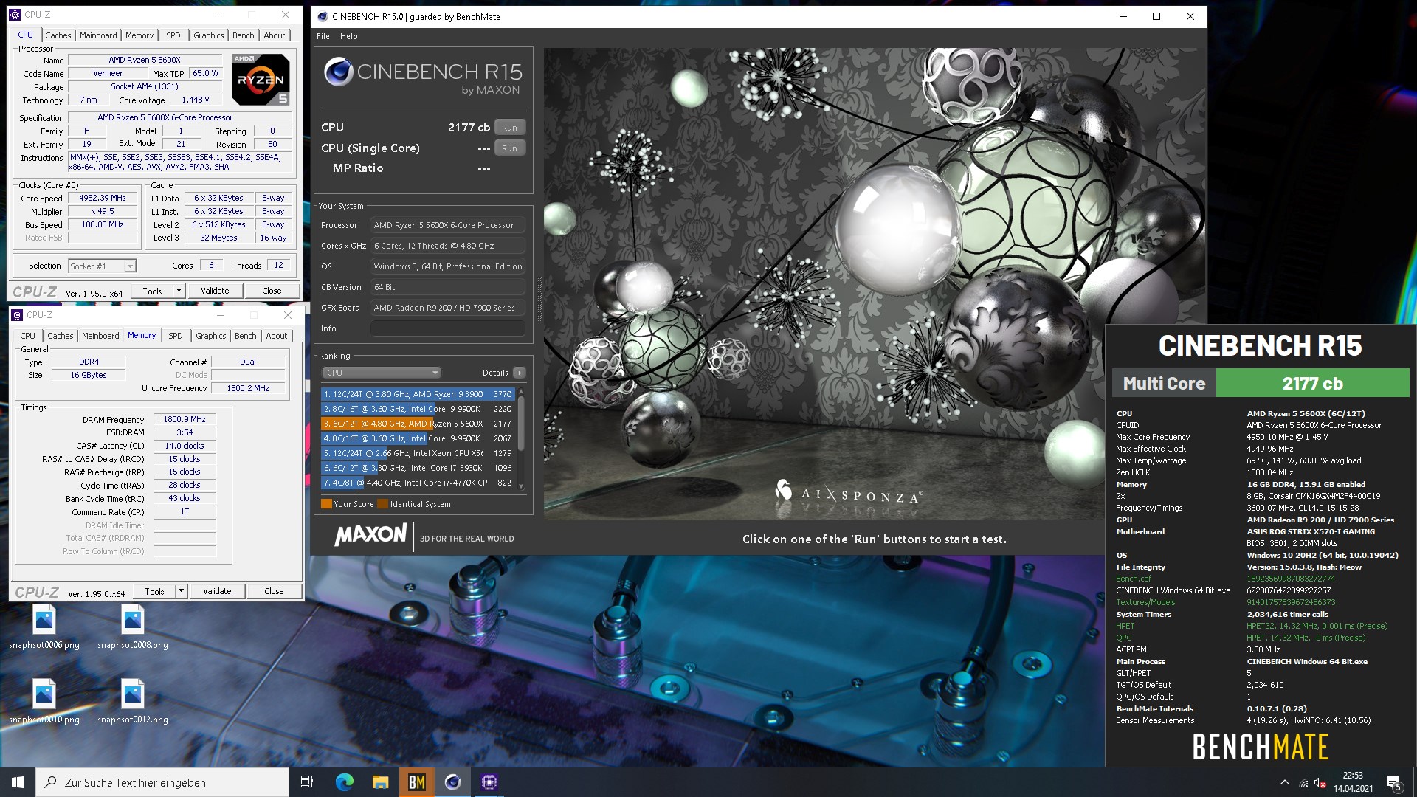Screen dimensions: 1417x797
Task: Click Close in Memory CPU-Z window
Action: (274, 591)
